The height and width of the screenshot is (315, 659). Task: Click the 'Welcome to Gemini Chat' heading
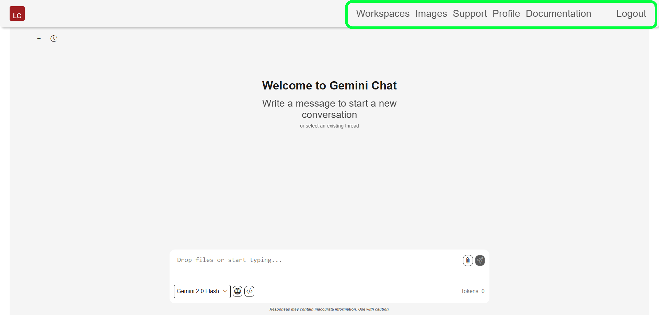click(x=329, y=85)
